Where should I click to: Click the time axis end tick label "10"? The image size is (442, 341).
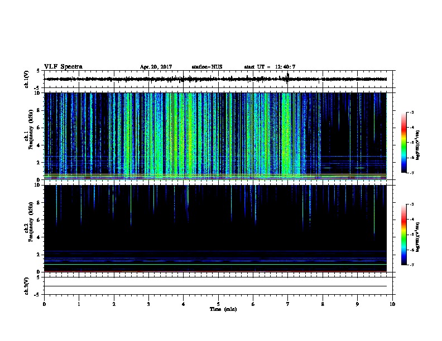pyautogui.click(x=392, y=304)
